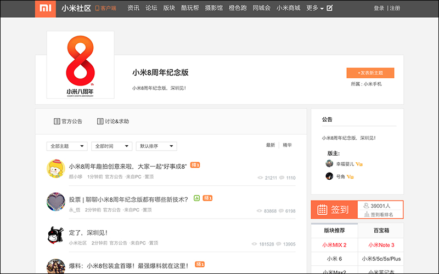Click the person icon next to 39001人

366,206
